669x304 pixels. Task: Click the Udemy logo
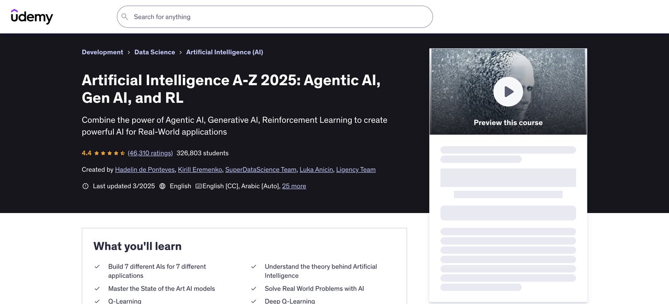[x=32, y=17]
